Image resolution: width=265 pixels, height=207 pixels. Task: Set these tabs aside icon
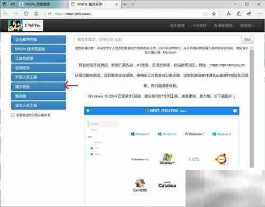point(13,4)
